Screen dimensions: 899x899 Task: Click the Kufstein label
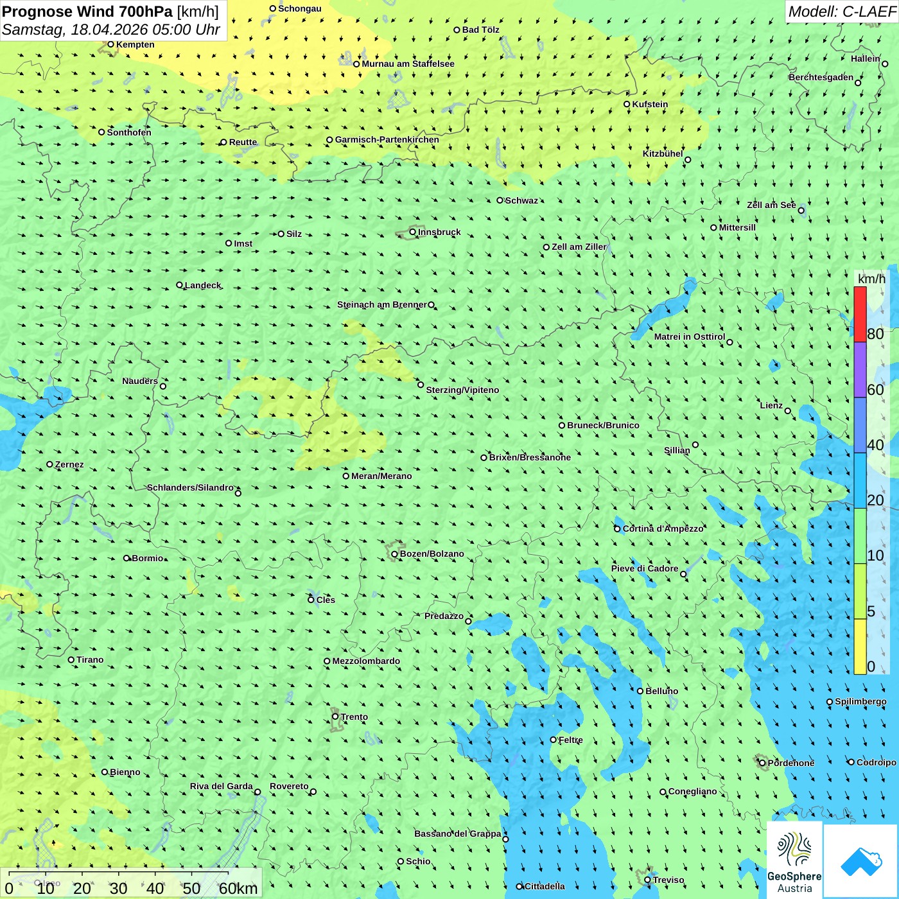tap(650, 104)
